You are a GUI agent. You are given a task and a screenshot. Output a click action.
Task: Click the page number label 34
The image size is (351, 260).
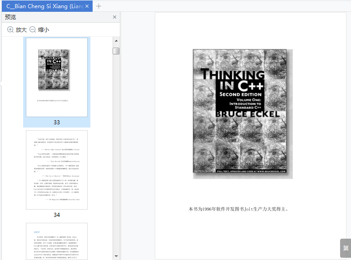click(57, 215)
